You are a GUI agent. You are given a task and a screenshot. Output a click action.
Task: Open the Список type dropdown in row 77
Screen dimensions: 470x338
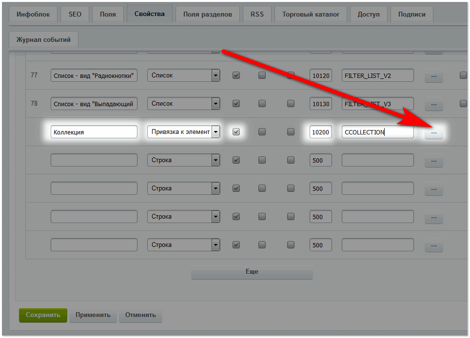[183, 75]
